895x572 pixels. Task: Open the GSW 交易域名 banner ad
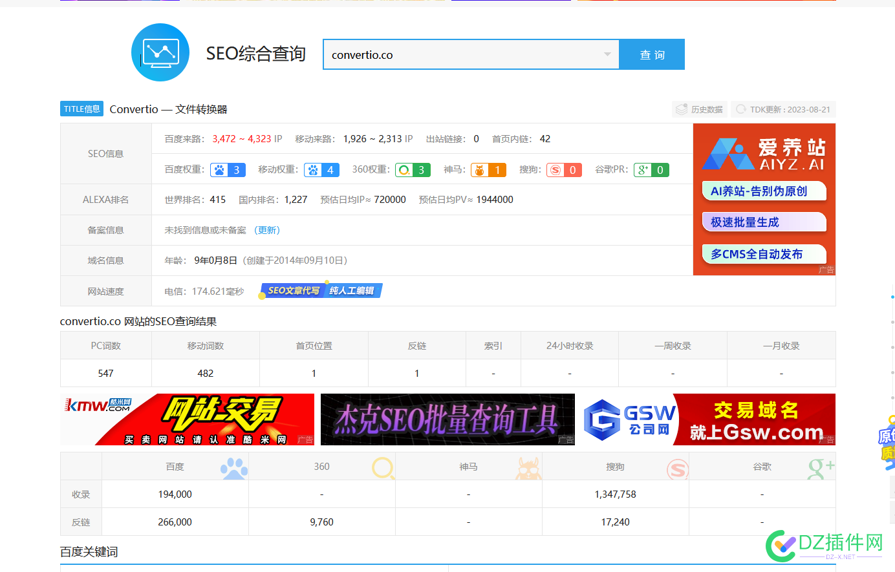[x=709, y=419]
